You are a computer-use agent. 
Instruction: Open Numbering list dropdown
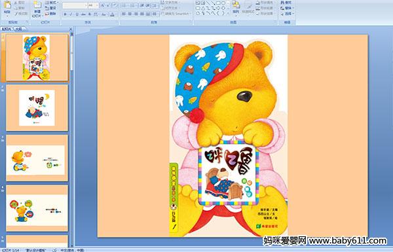point(134,5)
